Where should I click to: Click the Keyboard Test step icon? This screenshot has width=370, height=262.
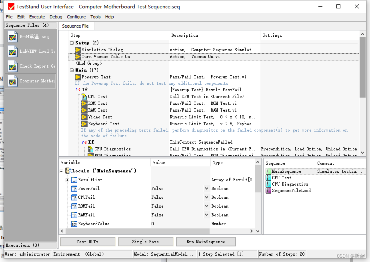tap(84, 124)
